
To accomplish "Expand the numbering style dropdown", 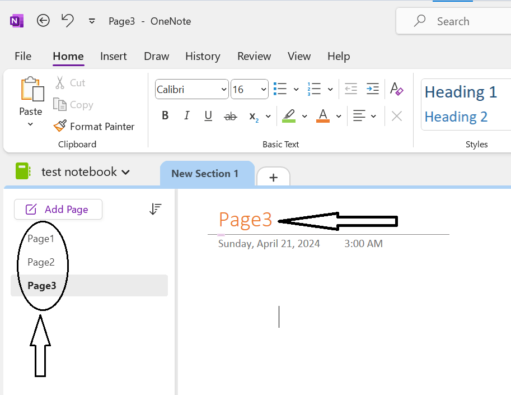I will click(x=330, y=89).
